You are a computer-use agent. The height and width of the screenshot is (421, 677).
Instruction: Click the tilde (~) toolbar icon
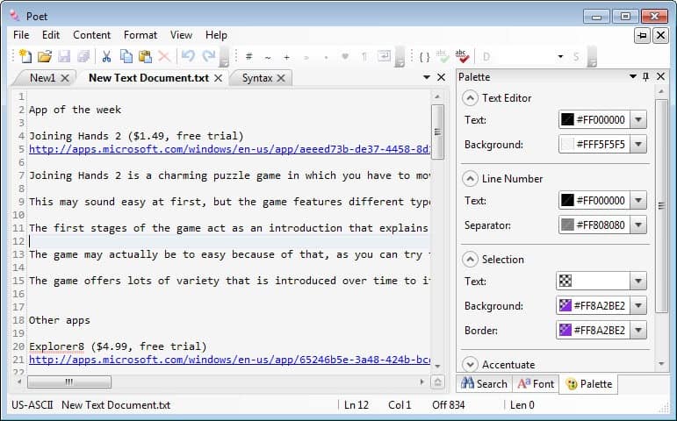coord(268,57)
